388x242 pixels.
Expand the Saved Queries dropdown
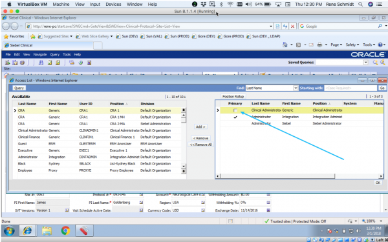click(x=366, y=63)
